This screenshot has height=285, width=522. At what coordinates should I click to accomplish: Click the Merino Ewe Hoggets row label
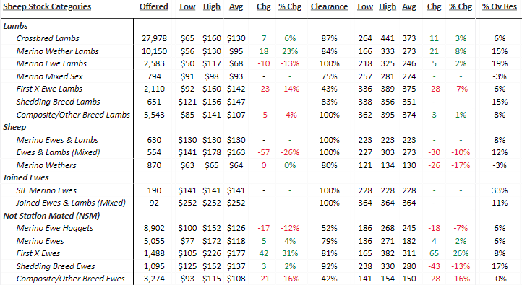click(55, 228)
